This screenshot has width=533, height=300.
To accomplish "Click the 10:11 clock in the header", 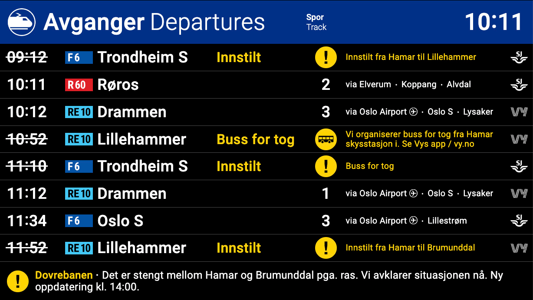I will 494,22.
